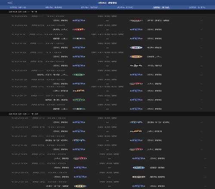Select the 赛程 schedule tab
The height and width of the screenshot is (189, 215).
[161, 7]
